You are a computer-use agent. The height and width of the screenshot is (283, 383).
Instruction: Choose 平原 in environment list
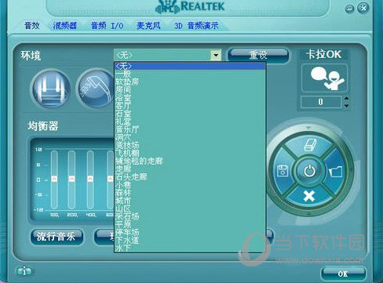(x=190, y=224)
